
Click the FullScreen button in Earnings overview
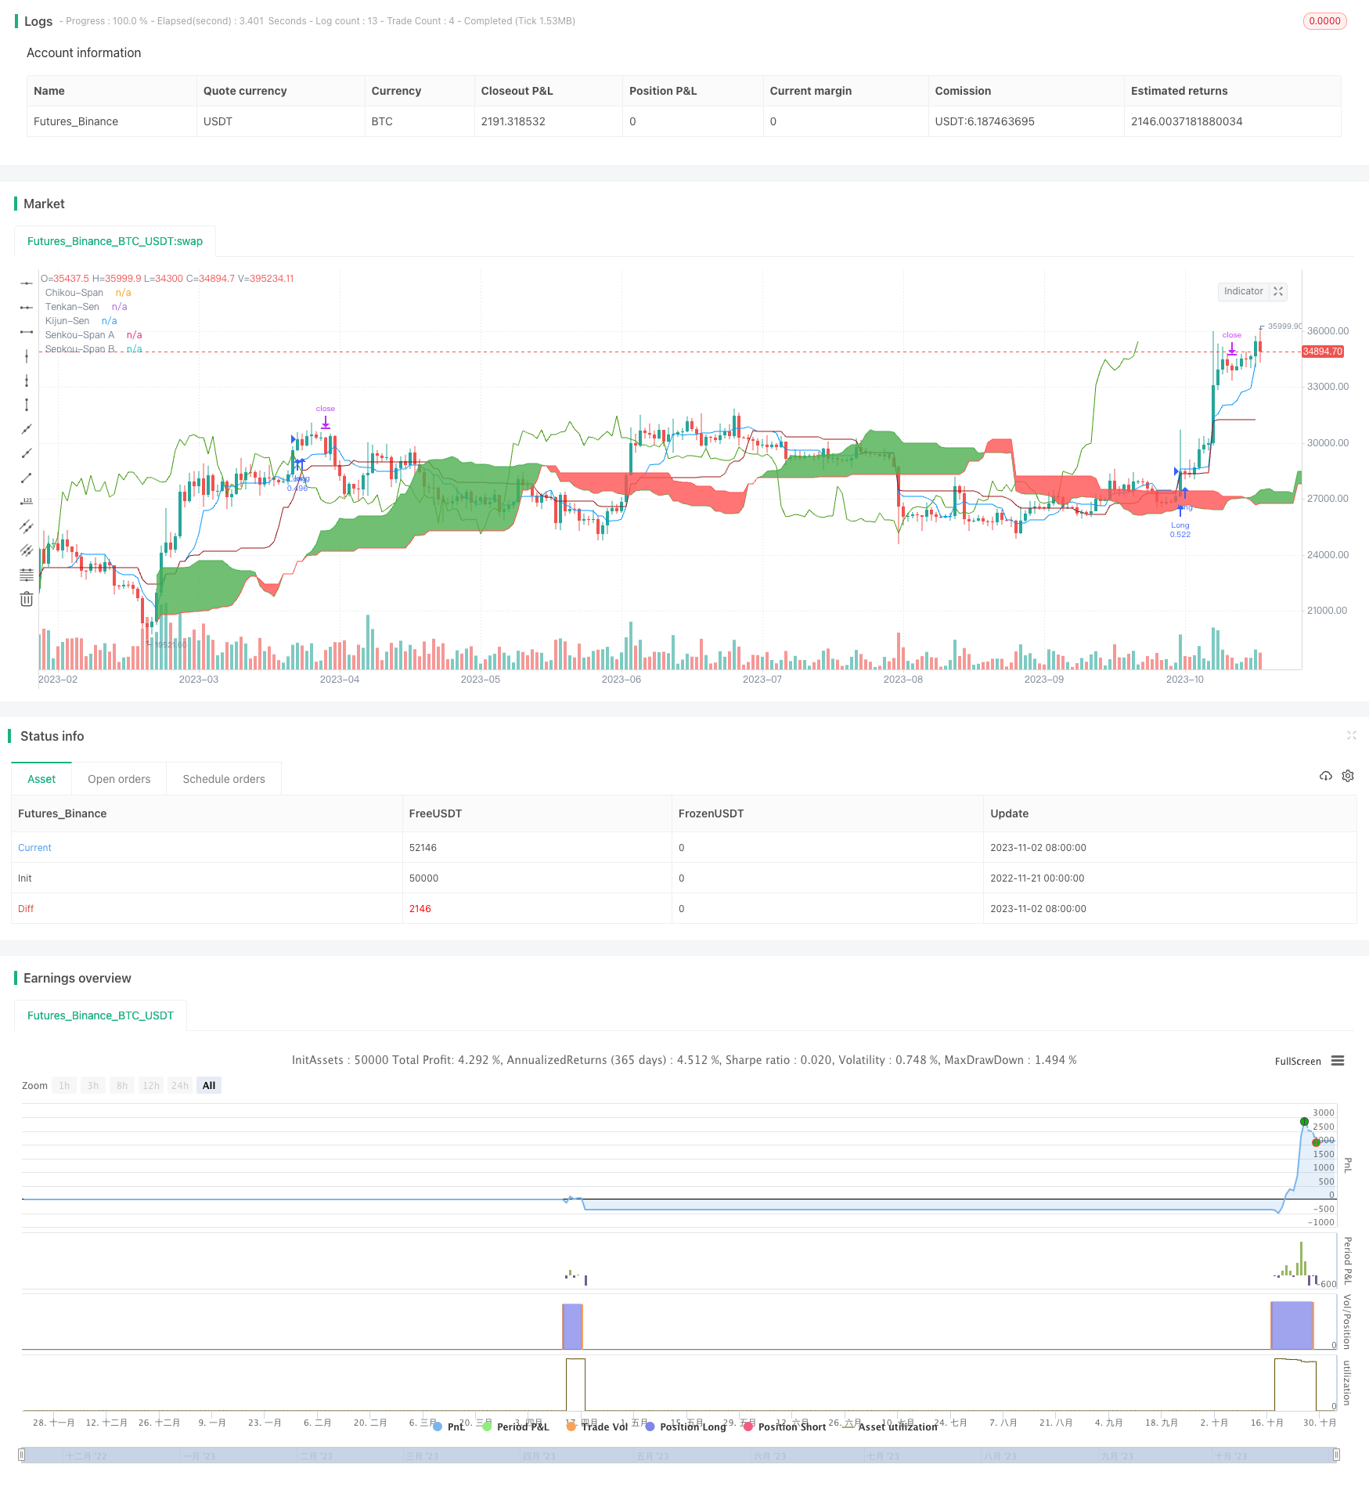coord(1297,1061)
